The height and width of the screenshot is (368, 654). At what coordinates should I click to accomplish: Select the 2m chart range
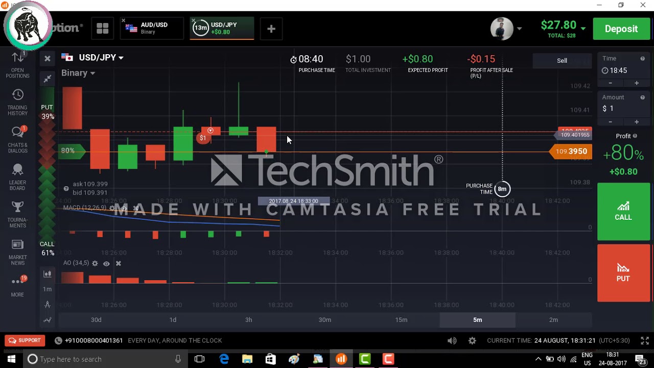pyautogui.click(x=553, y=320)
